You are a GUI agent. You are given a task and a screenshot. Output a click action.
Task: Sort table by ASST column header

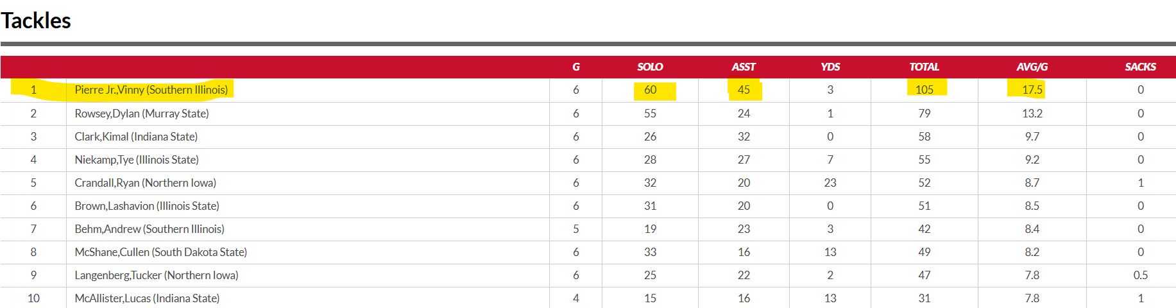[x=744, y=67]
